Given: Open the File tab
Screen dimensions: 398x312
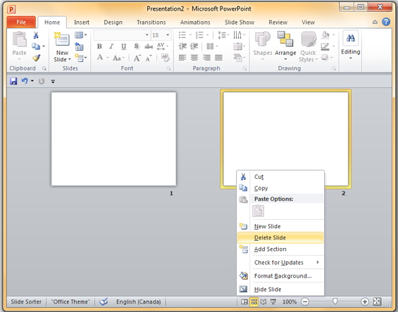Looking at the screenshot, I should (x=21, y=22).
